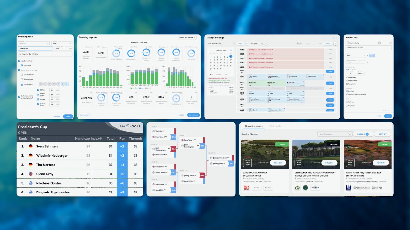Switch to the Past events tab
The image size is (410, 230).
click(x=275, y=126)
